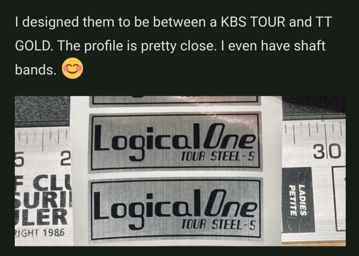Click the "TOUR STEEL-S" text on the lower band
The width and height of the screenshot is (359, 256).
point(218,225)
